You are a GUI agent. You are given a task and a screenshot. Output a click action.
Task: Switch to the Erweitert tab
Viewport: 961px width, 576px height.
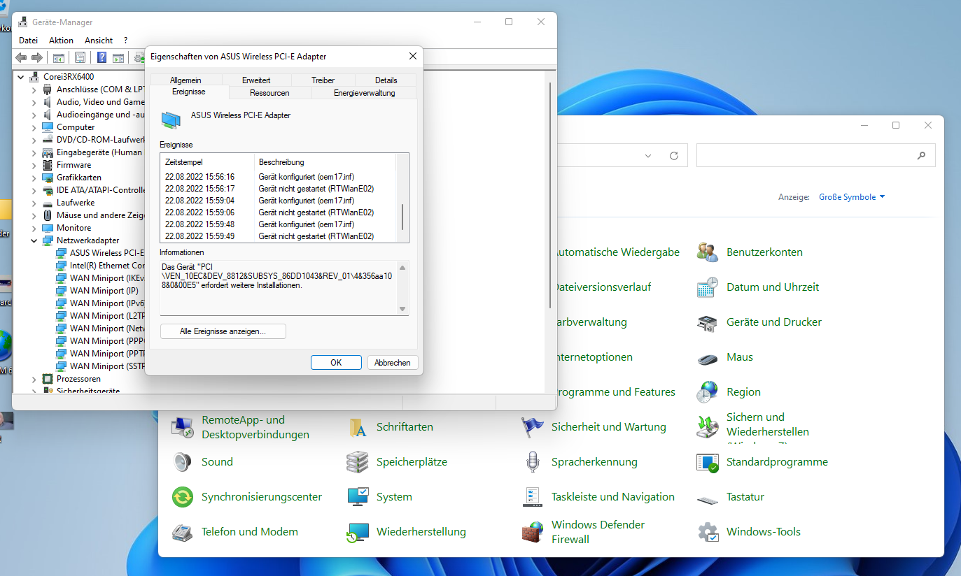point(256,80)
